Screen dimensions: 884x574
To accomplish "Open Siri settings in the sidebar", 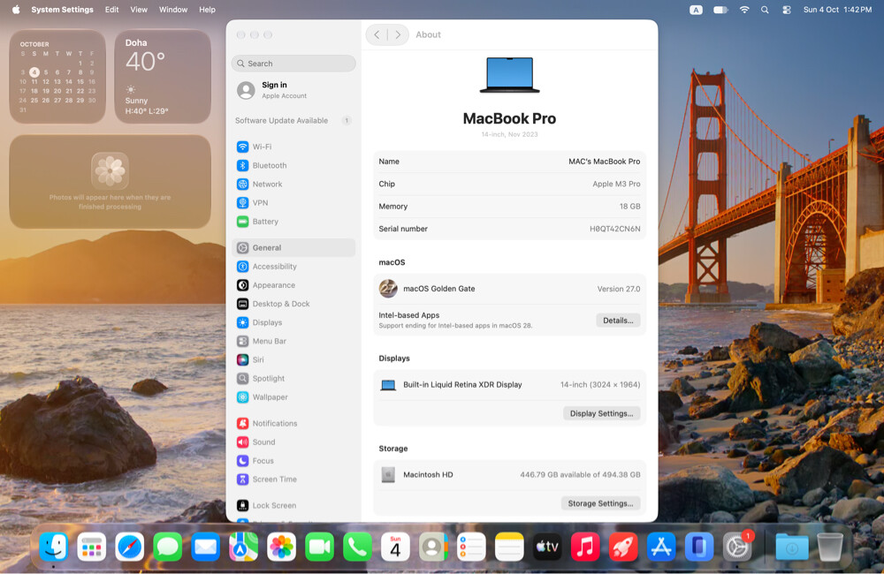I will (293, 359).
